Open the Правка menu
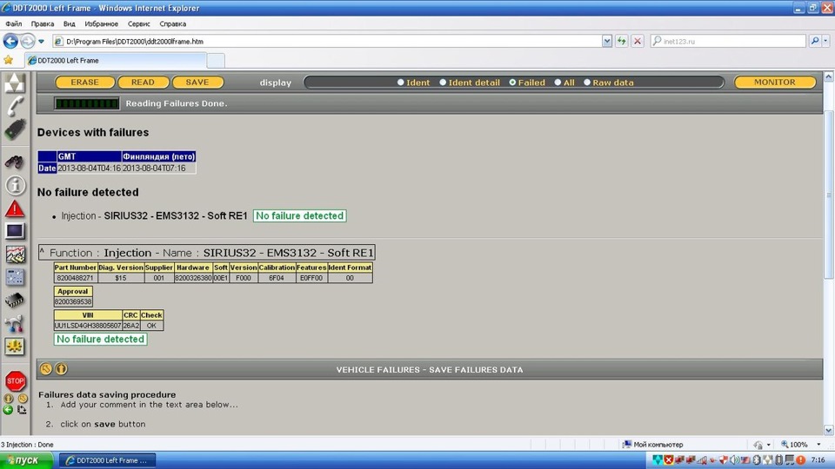The width and height of the screenshot is (835, 469). [42, 23]
